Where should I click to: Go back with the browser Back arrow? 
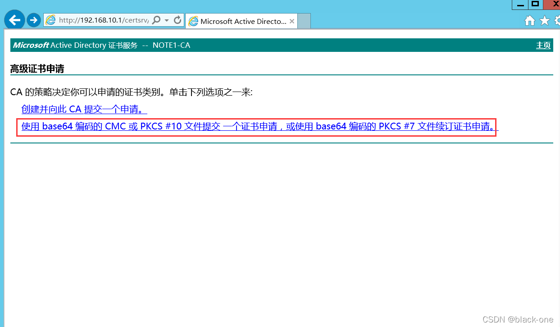[x=14, y=20]
